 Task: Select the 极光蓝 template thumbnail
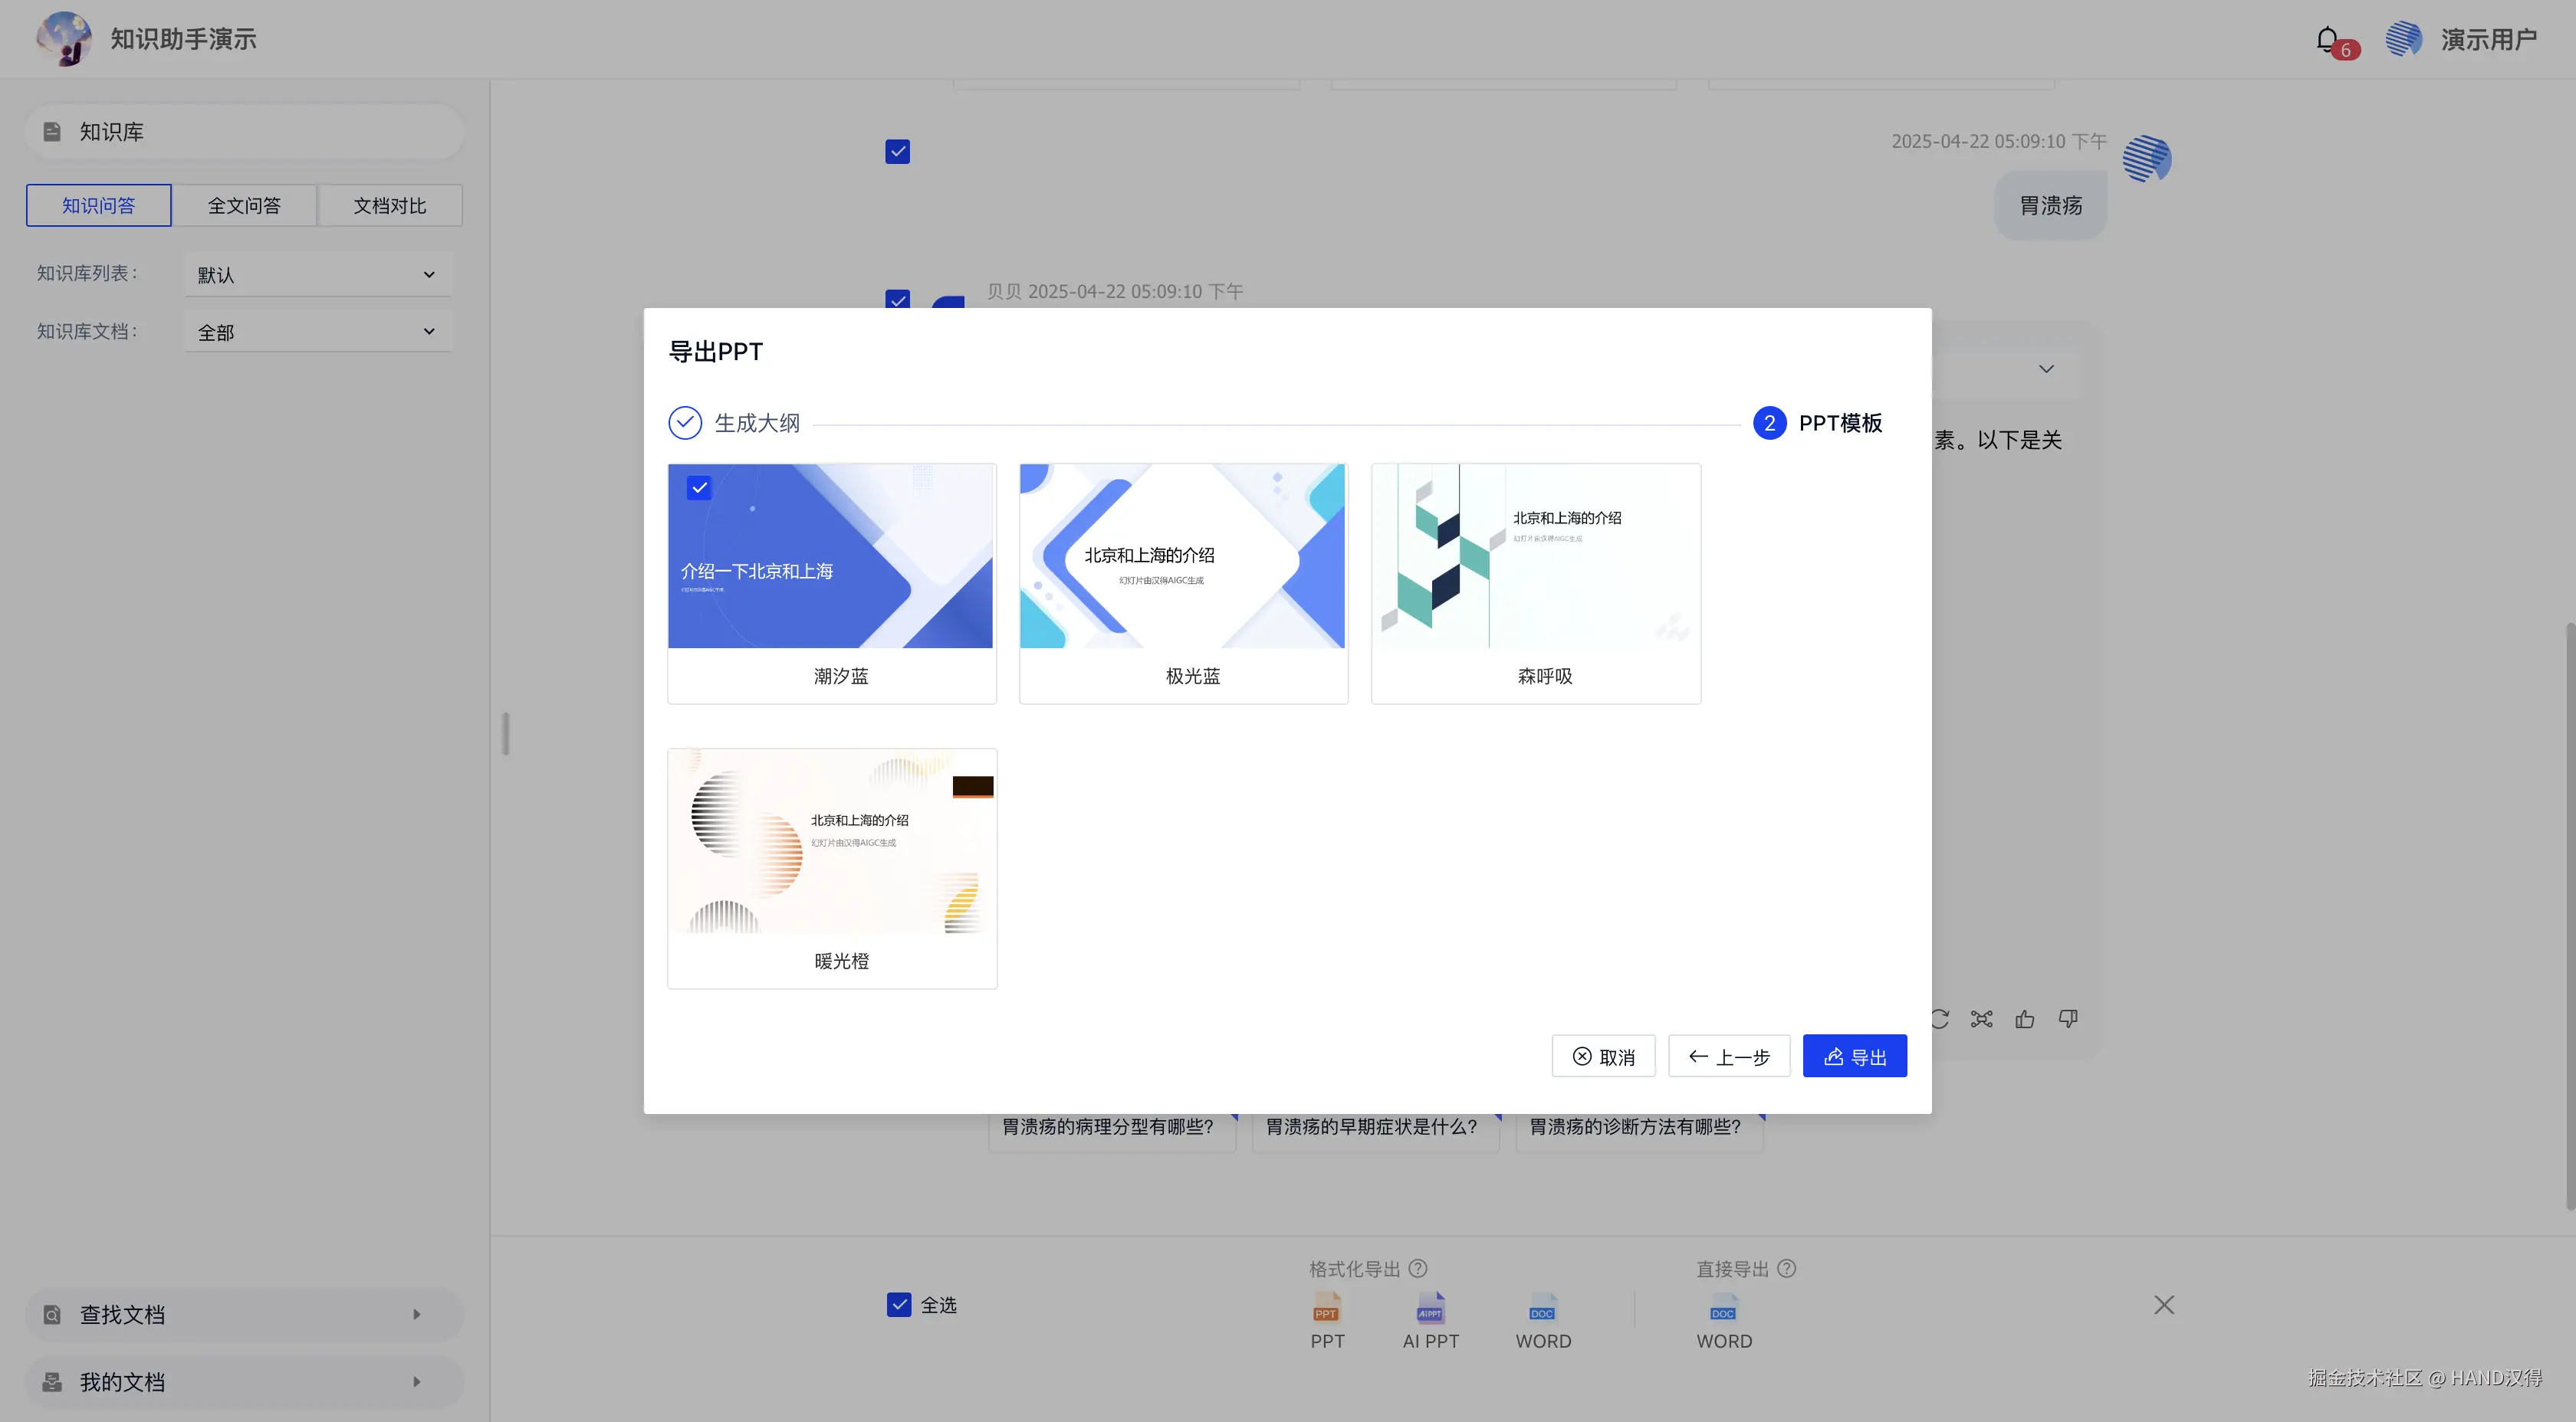pyautogui.click(x=1182, y=556)
